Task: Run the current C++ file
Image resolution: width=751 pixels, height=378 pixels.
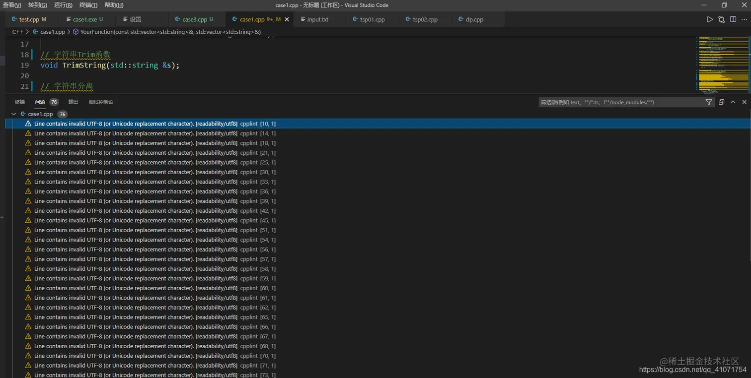Action: point(710,19)
